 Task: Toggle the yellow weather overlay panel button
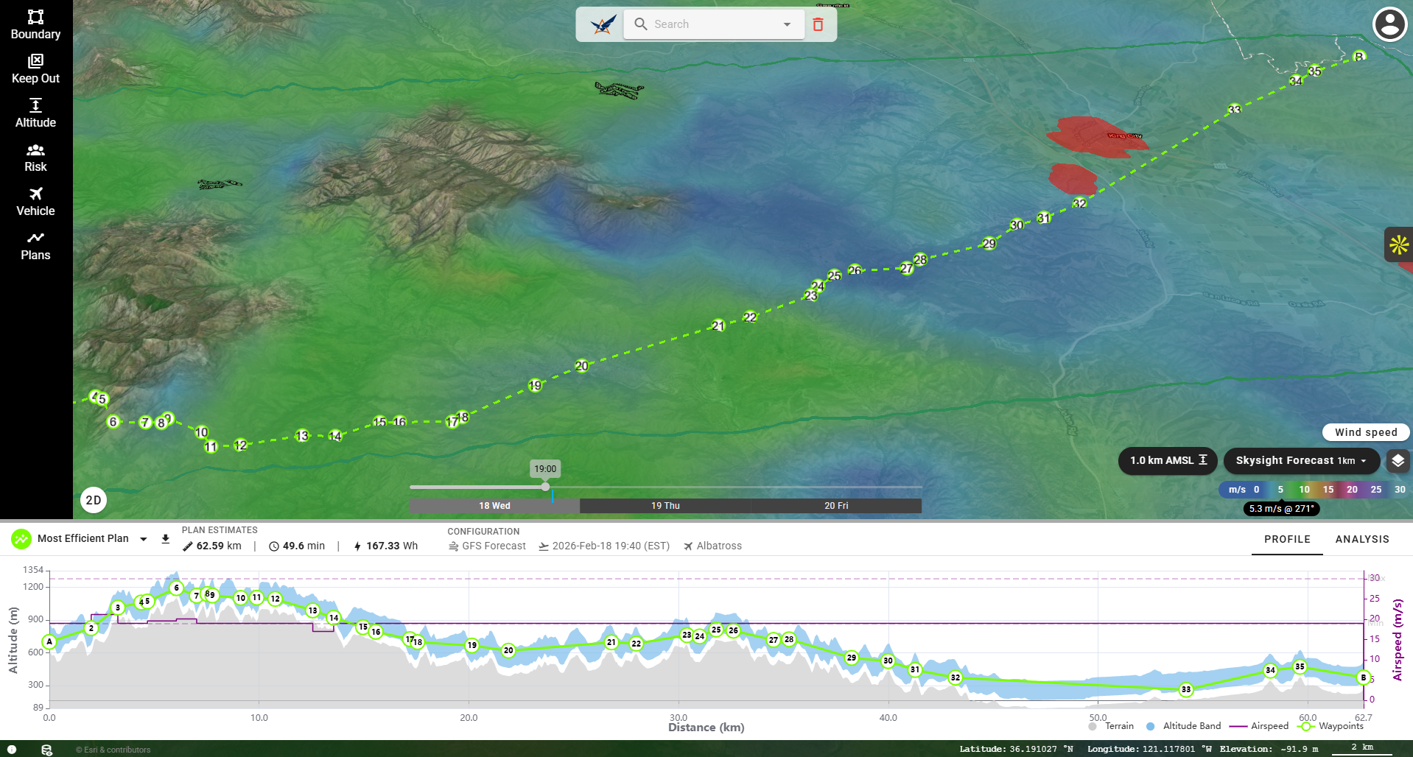[1398, 244]
